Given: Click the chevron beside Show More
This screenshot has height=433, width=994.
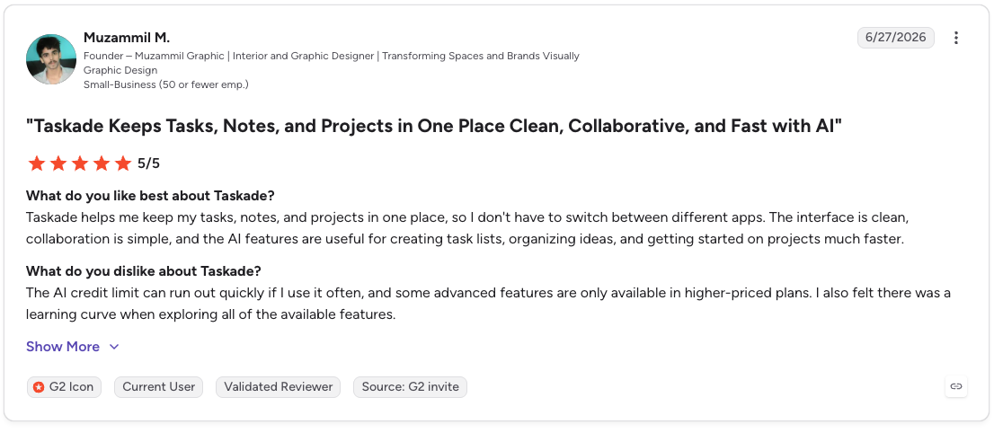Looking at the screenshot, I should (x=114, y=347).
